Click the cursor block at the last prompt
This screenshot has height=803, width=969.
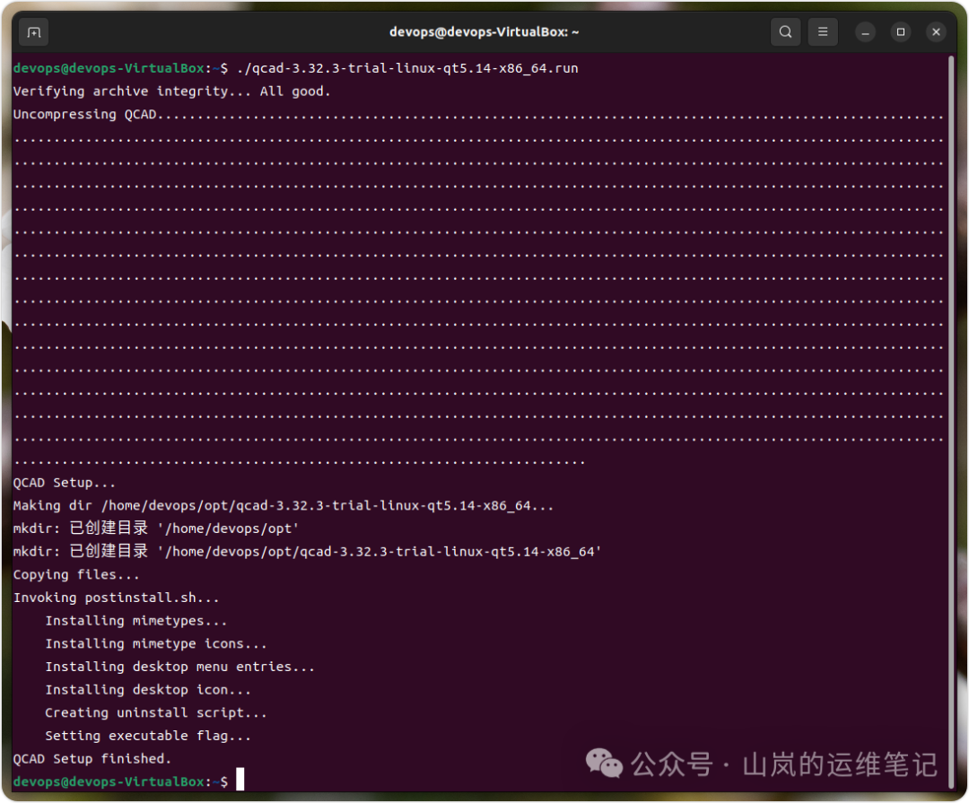[240, 781]
